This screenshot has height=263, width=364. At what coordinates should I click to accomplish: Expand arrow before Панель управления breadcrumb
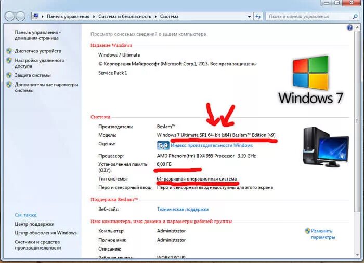click(x=43, y=17)
